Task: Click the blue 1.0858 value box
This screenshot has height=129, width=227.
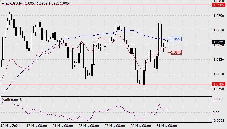Action: click(x=176, y=39)
